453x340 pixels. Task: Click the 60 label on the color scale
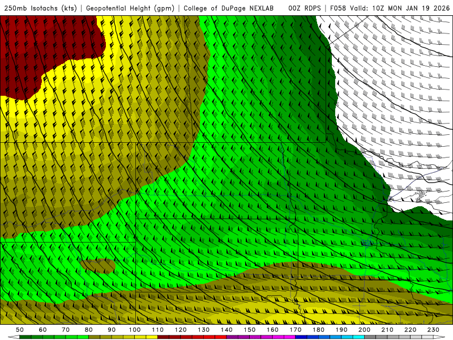click(43, 330)
